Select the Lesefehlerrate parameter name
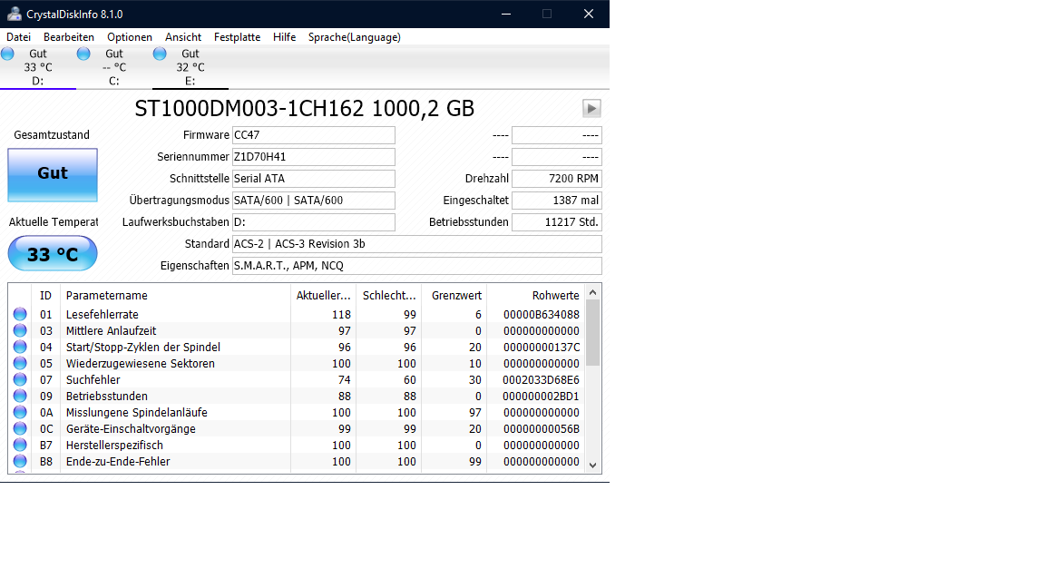The height and width of the screenshot is (588, 1045). (x=102, y=314)
